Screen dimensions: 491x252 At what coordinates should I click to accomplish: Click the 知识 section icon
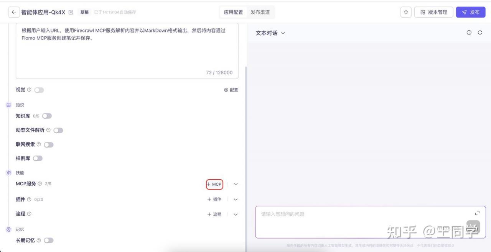pos(9,105)
